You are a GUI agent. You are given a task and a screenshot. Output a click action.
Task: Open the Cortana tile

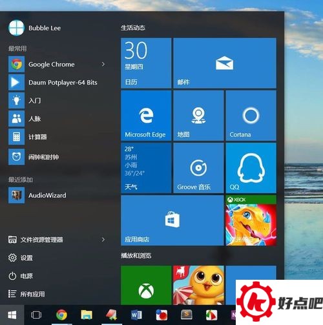(x=251, y=116)
